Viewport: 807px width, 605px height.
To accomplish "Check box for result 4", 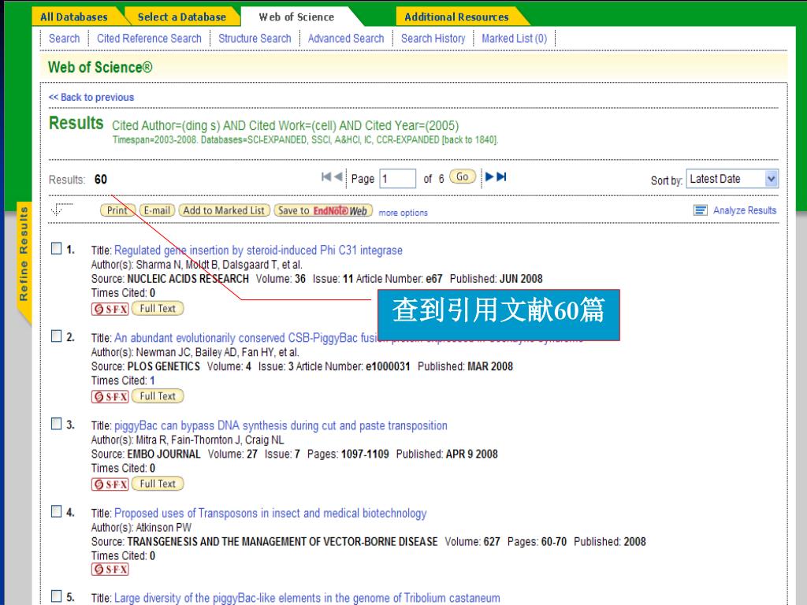I will 57,510.
